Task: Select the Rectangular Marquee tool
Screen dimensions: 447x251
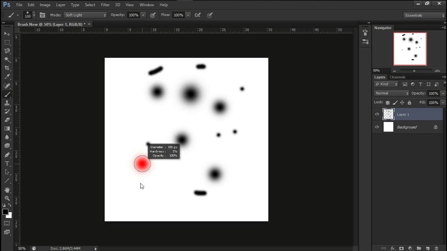Action: coord(7,42)
